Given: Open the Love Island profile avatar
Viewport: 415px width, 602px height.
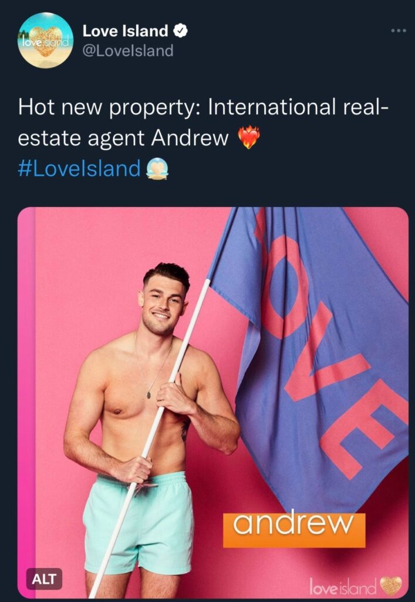Looking at the screenshot, I should [46, 41].
